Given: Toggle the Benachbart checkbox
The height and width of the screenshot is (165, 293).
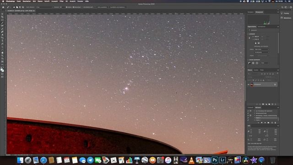Looking at the screenshot, I should pos(73,7).
